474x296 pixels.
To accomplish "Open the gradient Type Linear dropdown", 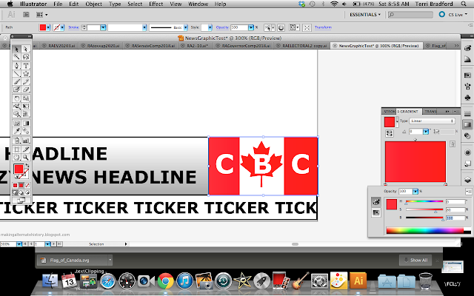I will [433, 121].
